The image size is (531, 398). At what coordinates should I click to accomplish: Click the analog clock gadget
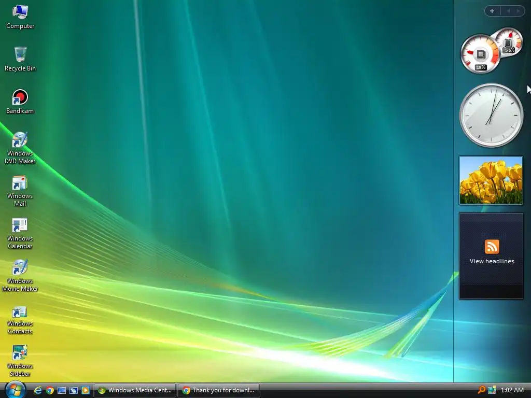(492, 115)
